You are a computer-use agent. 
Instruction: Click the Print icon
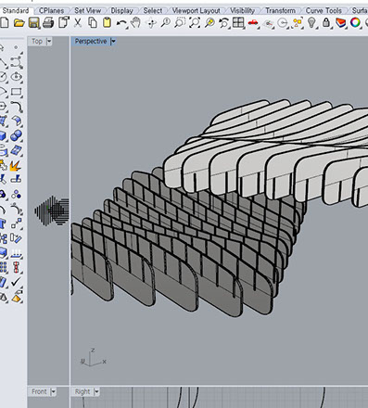click(x=48, y=23)
